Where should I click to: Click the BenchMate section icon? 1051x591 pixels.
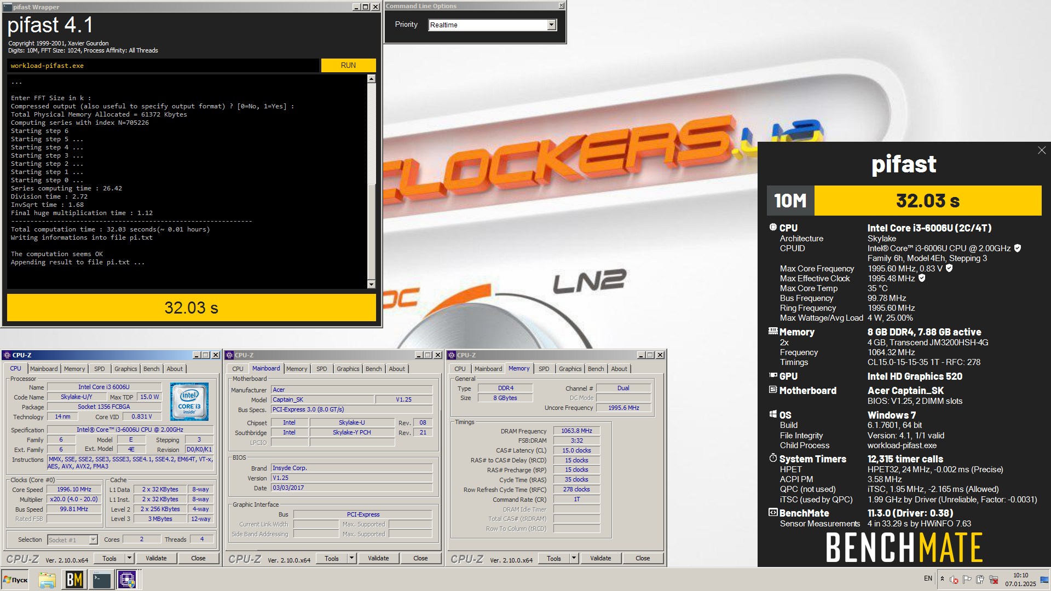[773, 513]
